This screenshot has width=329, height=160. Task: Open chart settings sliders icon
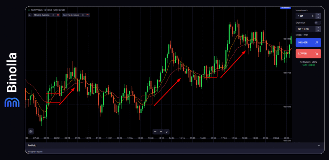pyautogui.click(x=31, y=131)
